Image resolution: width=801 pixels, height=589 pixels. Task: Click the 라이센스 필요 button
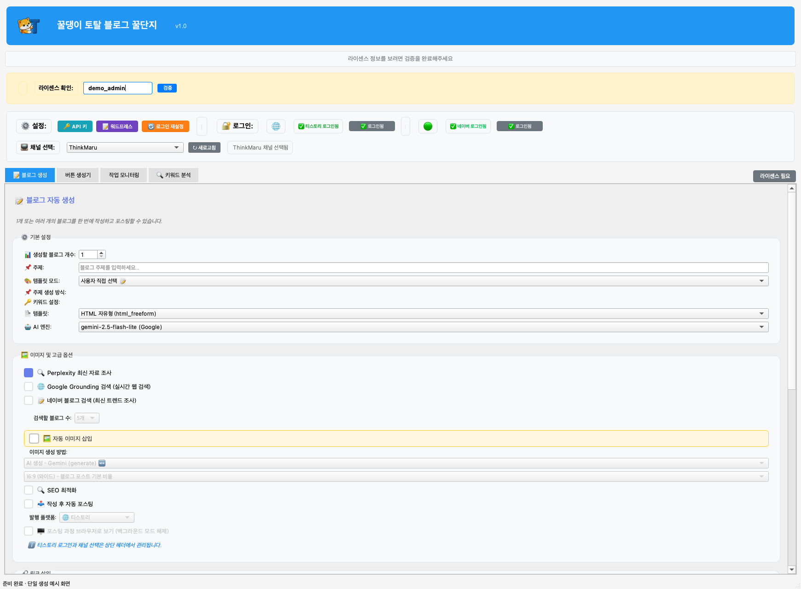point(774,176)
